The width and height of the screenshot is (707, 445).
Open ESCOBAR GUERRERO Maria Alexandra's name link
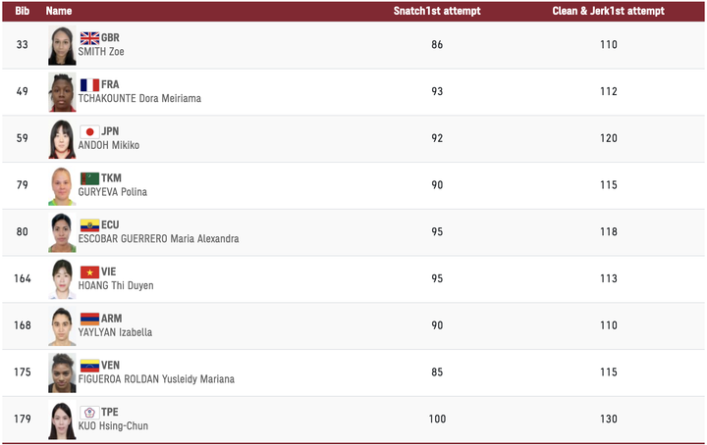click(x=158, y=239)
